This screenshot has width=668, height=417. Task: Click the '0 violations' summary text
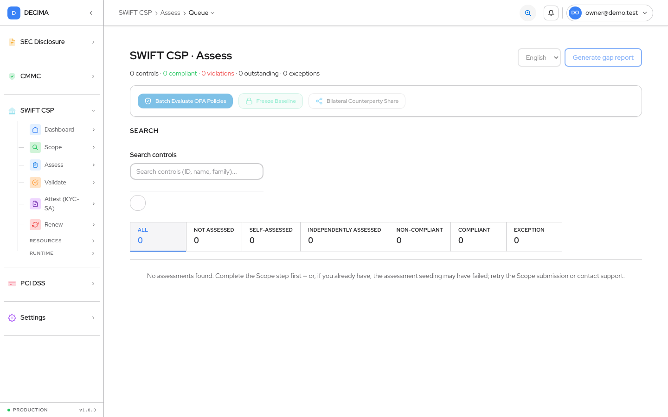point(218,74)
